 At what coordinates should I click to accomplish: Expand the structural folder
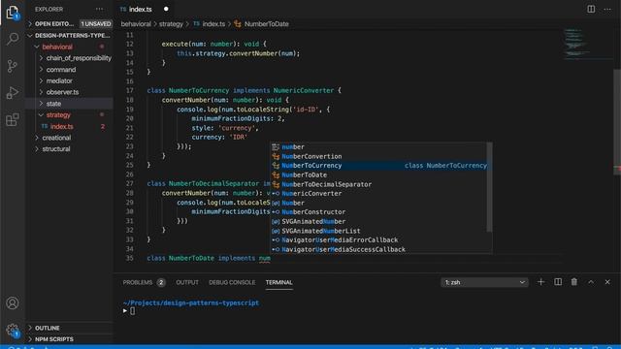coord(69,149)
